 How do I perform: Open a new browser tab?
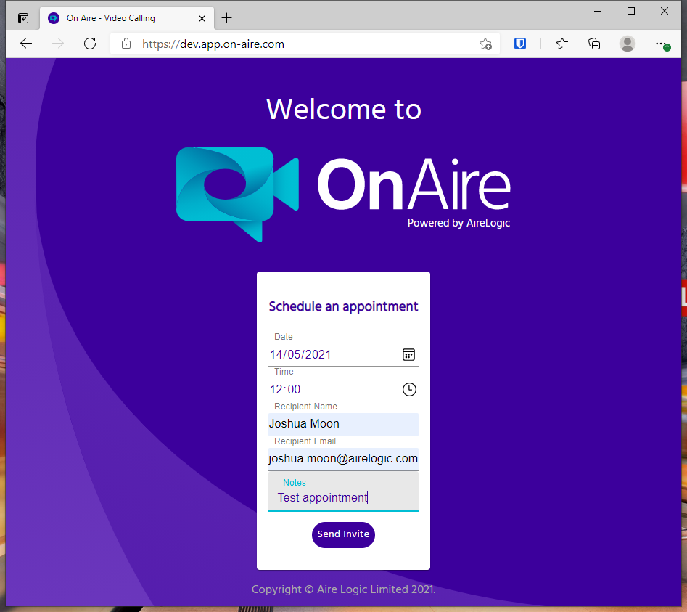pyautogui.click(x=227, y=18)
